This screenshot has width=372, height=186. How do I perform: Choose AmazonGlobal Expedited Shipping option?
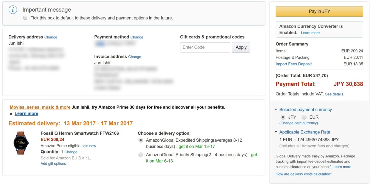[x=141, y=140]
